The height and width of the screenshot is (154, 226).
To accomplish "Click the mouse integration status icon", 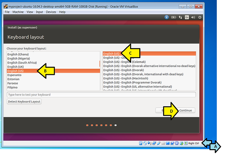I will click(181, 143).
